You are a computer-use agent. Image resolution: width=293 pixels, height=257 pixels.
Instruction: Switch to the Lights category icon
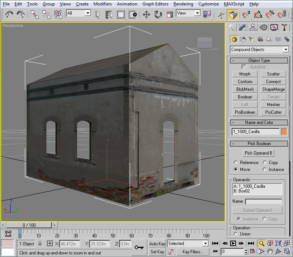click(x=252, y=39)
